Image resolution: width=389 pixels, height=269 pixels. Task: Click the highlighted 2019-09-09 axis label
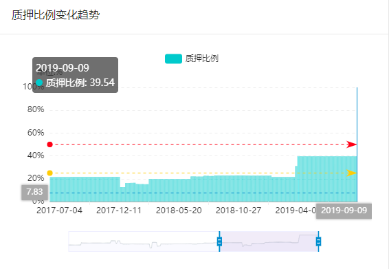click(344, 211)
